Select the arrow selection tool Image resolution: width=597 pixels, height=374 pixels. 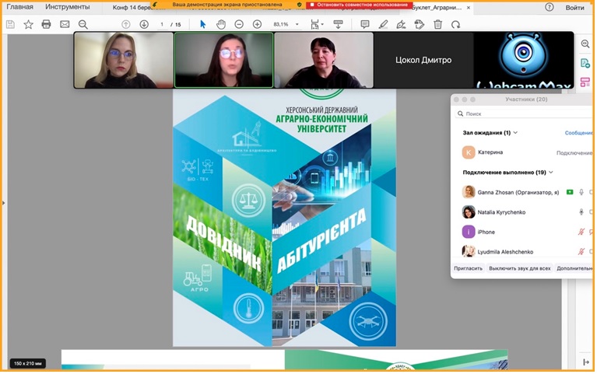pos(202,24)
